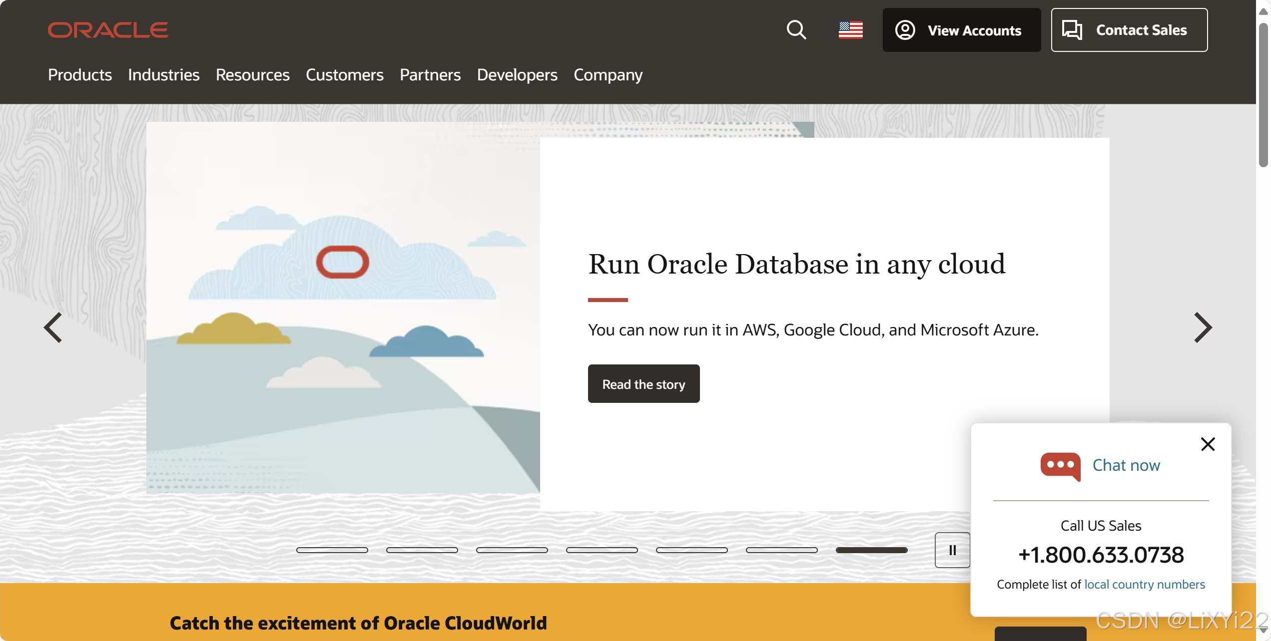Click the Oracle logo
This screenshot has height=641, width=1271.
[108, 30]
